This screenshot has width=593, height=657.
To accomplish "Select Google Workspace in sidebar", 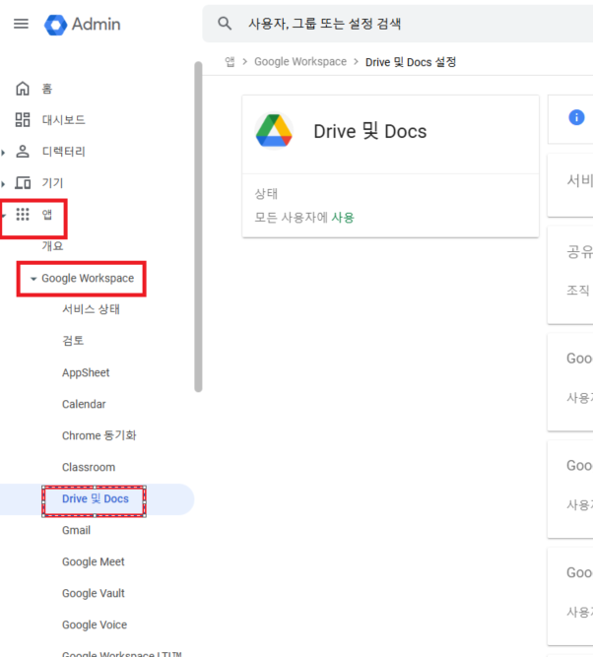I will (88, 278).
